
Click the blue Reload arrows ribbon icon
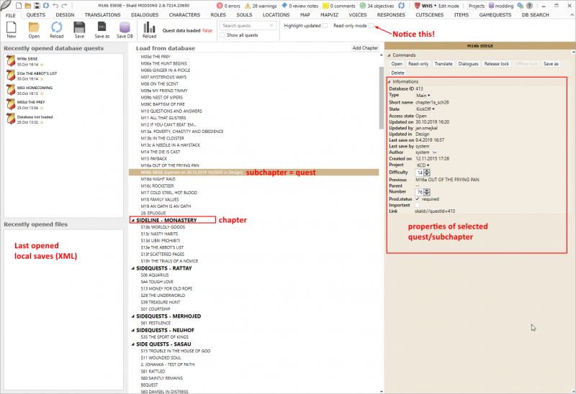[x=57, y=27]
